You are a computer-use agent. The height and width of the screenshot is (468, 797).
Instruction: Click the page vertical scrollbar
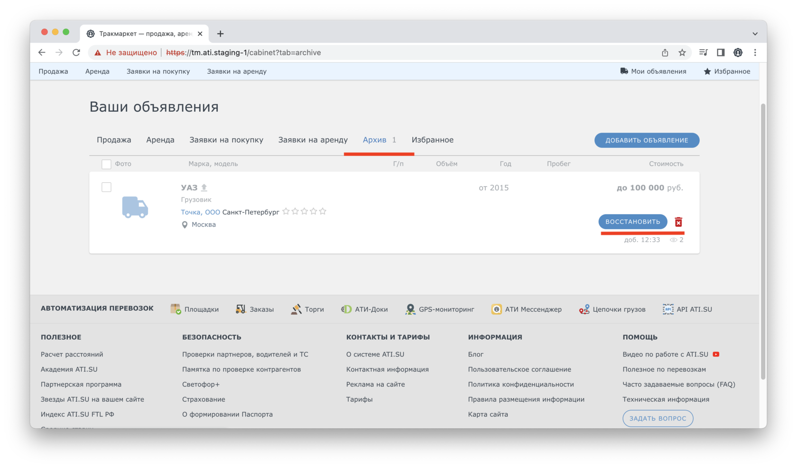(x=763, y=242)
